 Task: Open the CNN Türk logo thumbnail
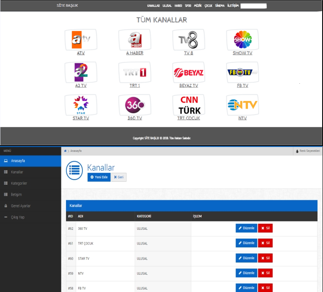[188, 105]
